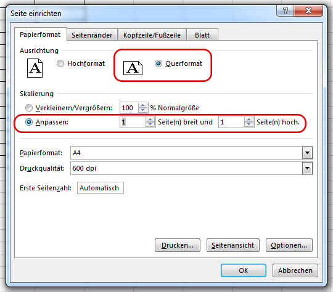Click the portrait page orientation icon

point(35,68)
